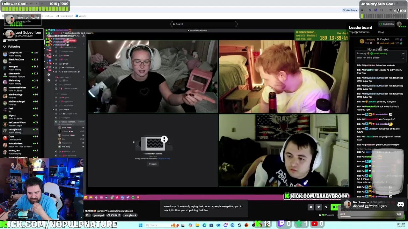The width and height of the screenshot is (408, 229).
Task: Click the baabybrook tag under stream title
Action: point(130,215)
